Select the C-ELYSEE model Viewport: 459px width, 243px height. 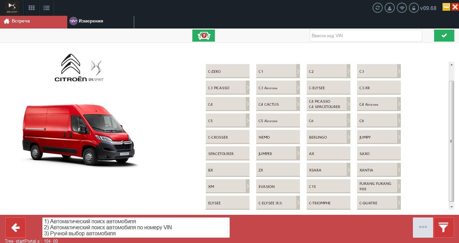click(329, 88)
